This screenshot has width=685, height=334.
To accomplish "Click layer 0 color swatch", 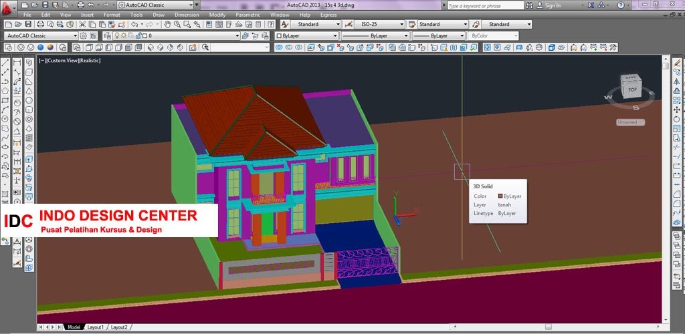I will click(x=144, y=36).
